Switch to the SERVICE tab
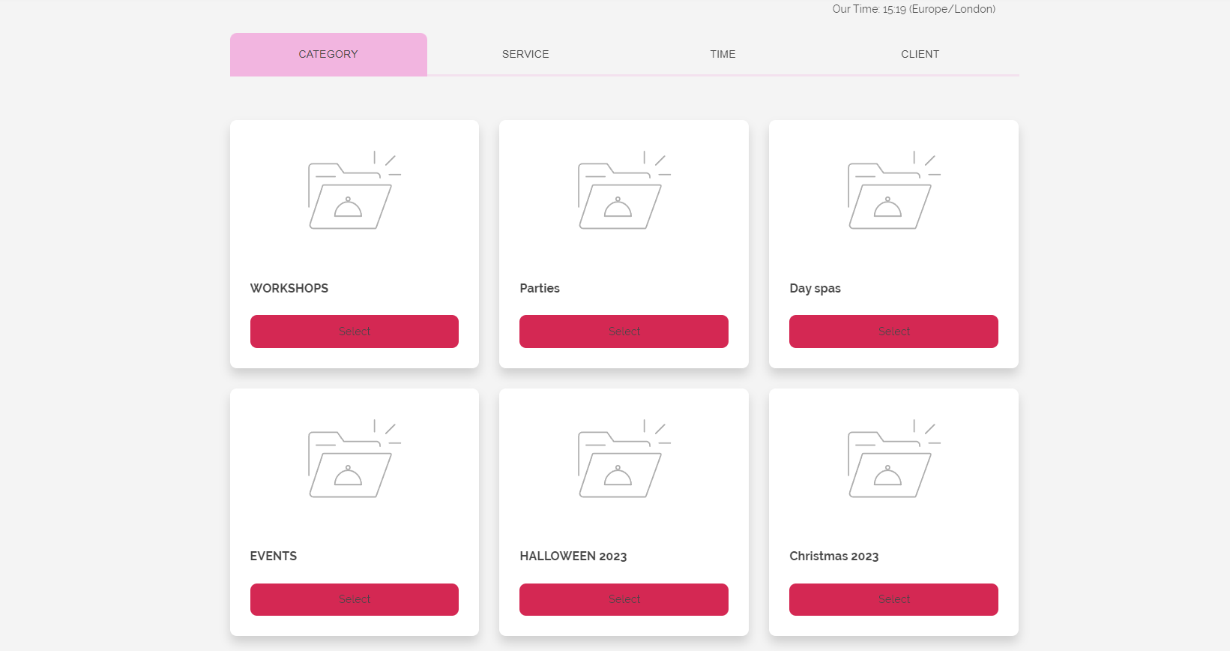The image size is (1230, 651). [x=525, y=54]
